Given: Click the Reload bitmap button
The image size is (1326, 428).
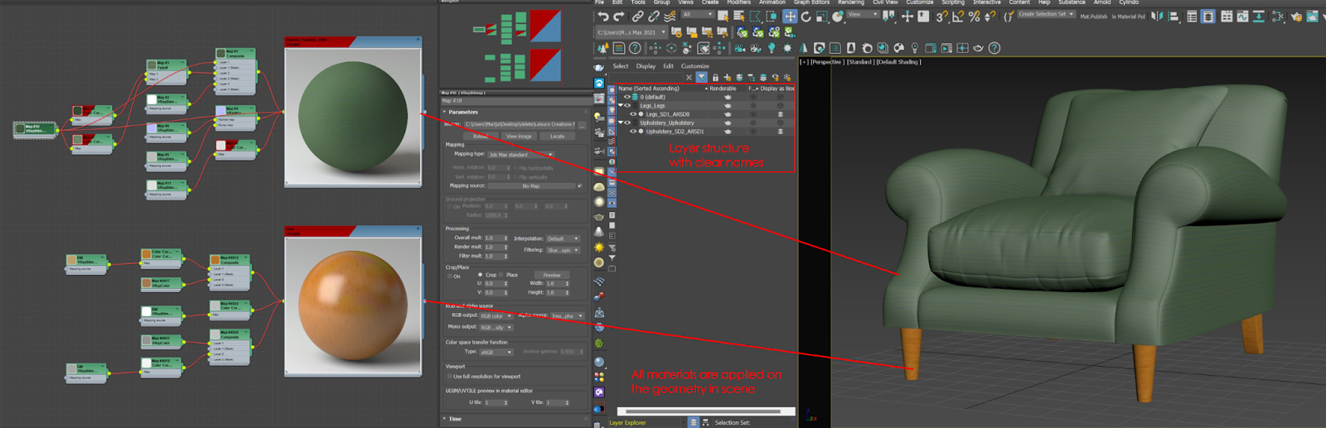Looking at the screenshot, I should tap(481, 136).
